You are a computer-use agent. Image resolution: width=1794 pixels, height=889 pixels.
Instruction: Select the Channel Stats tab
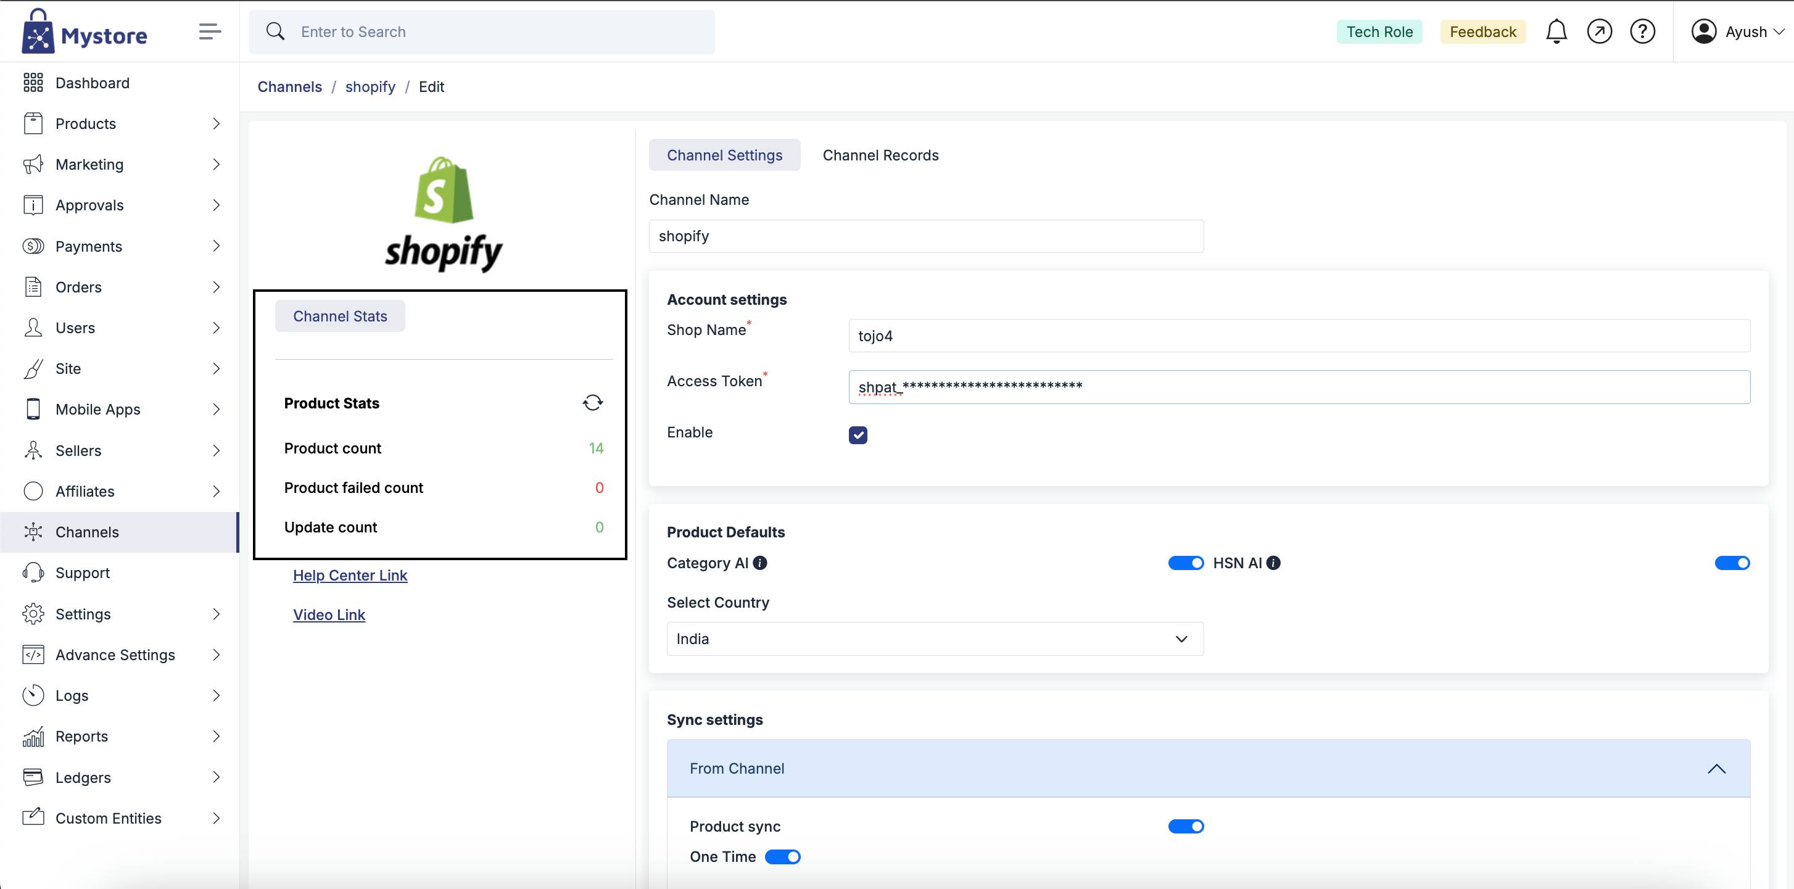point(340,316)
